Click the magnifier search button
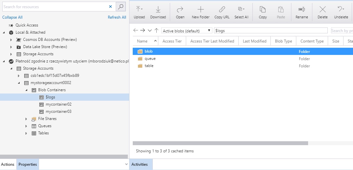353x170 pixels. [121, 7]
